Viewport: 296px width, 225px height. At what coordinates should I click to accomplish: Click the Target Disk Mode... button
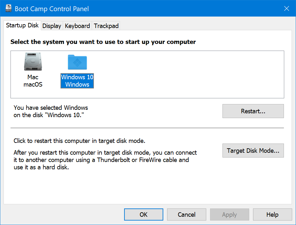point(253,151)
